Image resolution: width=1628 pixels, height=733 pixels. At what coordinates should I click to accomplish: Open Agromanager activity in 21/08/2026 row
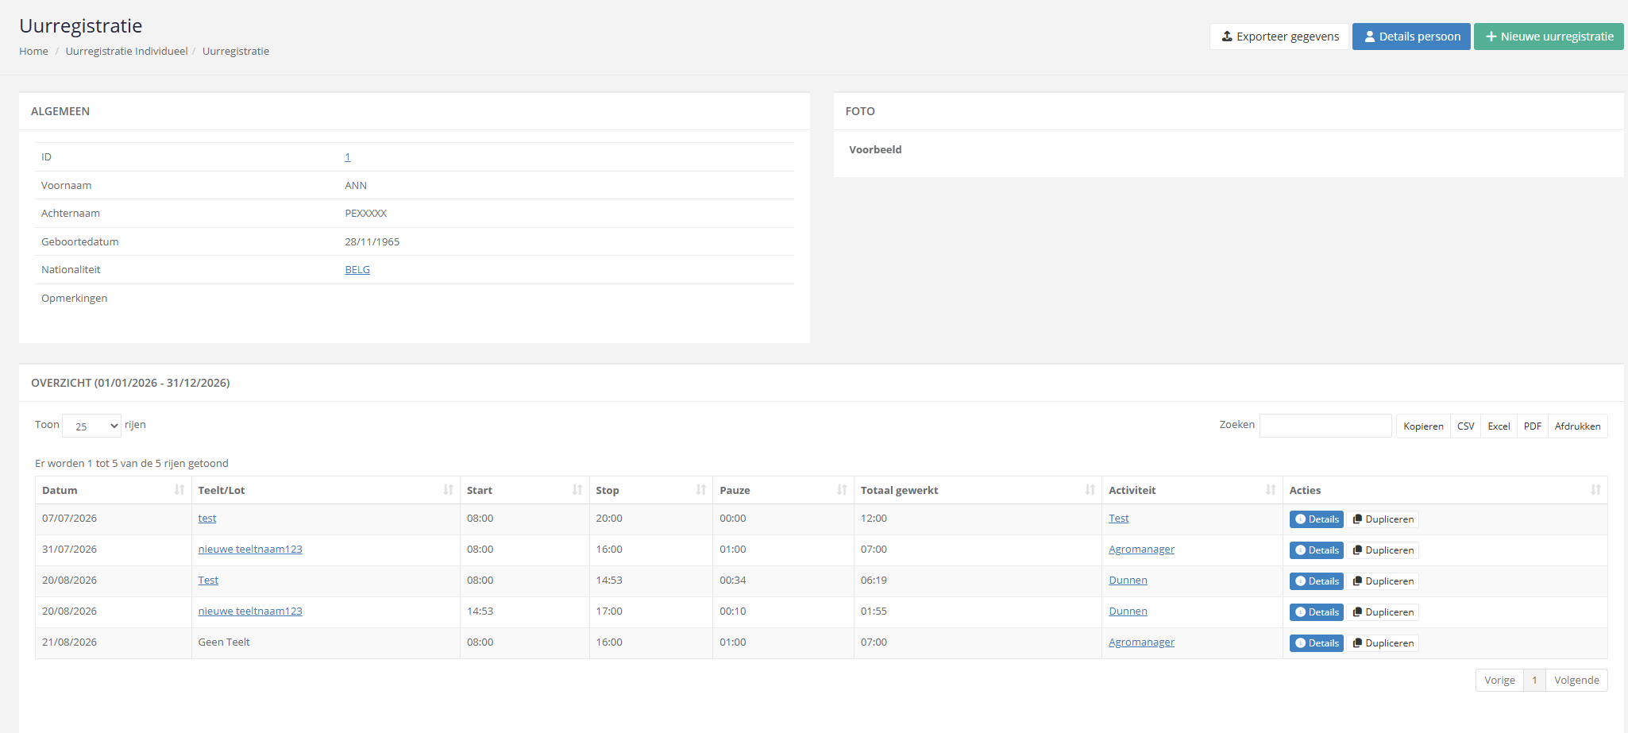point(1141,642)
